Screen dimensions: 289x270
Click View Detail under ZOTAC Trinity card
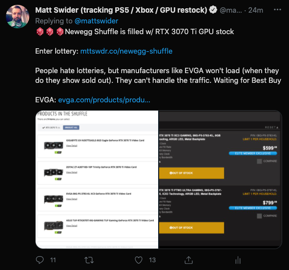(x=71, y=173)
